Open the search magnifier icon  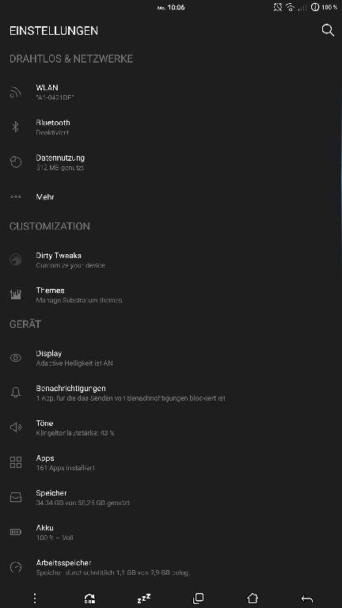[x=328, y=30]
